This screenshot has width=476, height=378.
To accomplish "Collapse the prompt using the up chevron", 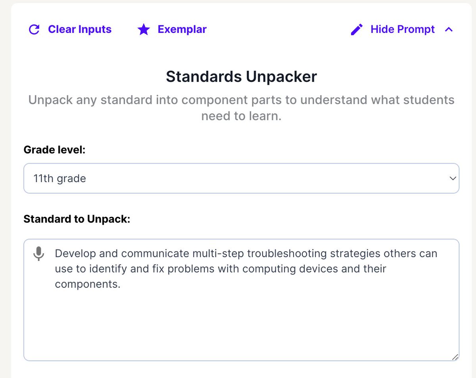I will coord(449,30).
